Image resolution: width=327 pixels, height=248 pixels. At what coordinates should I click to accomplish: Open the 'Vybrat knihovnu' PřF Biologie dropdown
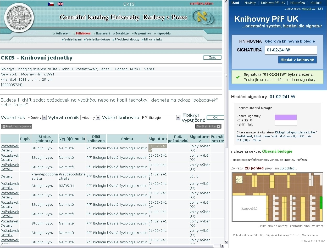coord(160,117)
